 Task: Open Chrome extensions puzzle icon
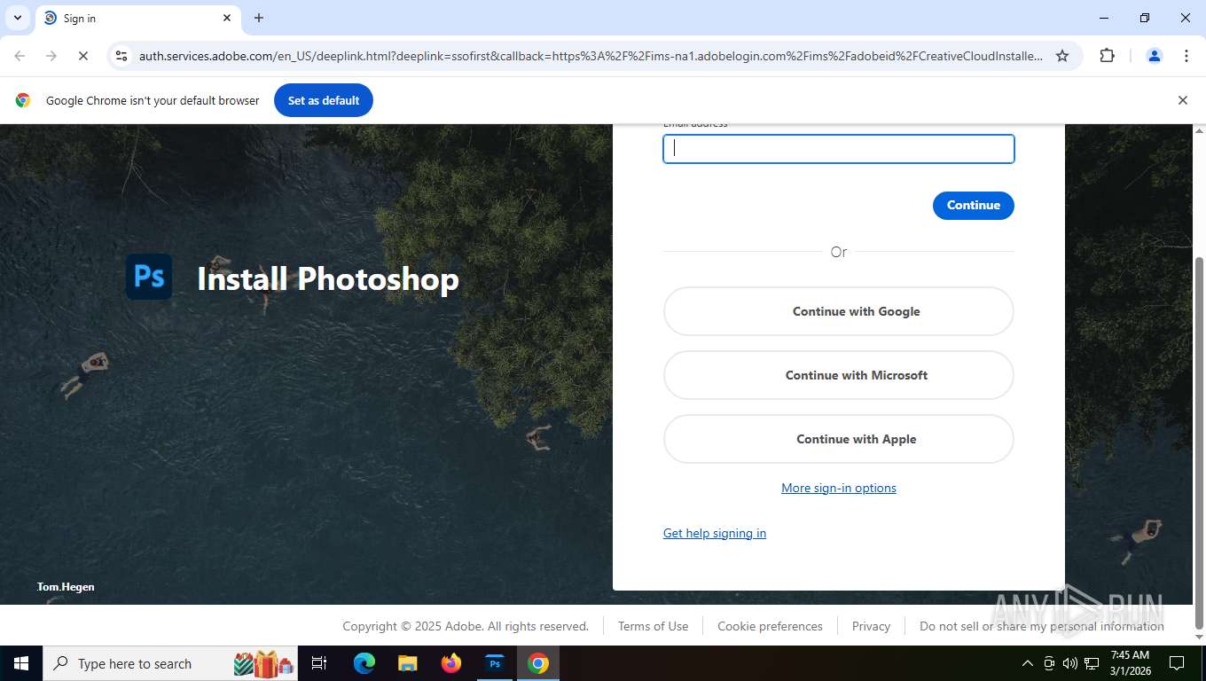click(x=1107, y=56)
